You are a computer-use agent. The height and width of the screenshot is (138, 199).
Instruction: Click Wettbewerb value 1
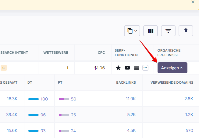(67, 68)
